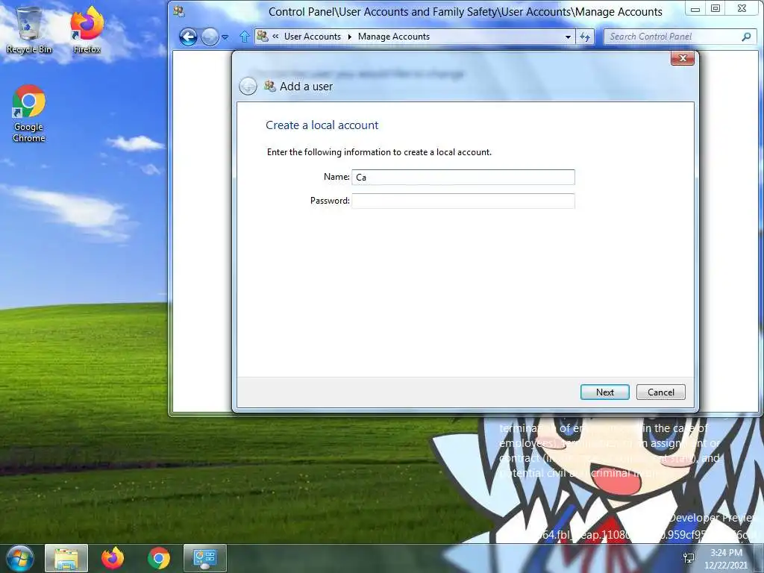Click the breadcrumb overflow chevrons

(275, 36)
